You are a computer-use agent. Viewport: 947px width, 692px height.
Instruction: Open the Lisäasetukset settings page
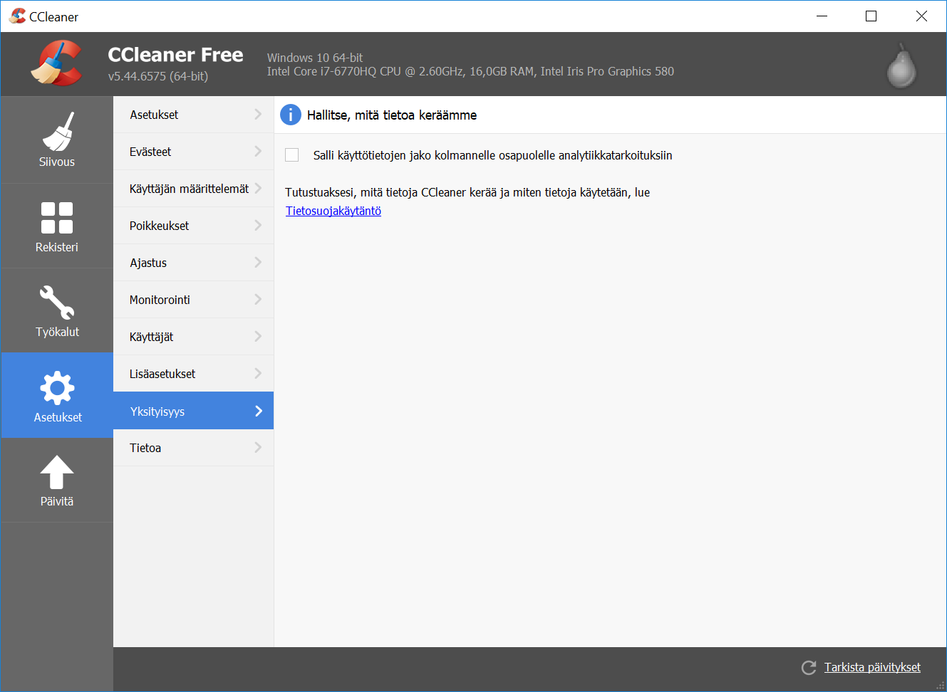tap(193, 374)
